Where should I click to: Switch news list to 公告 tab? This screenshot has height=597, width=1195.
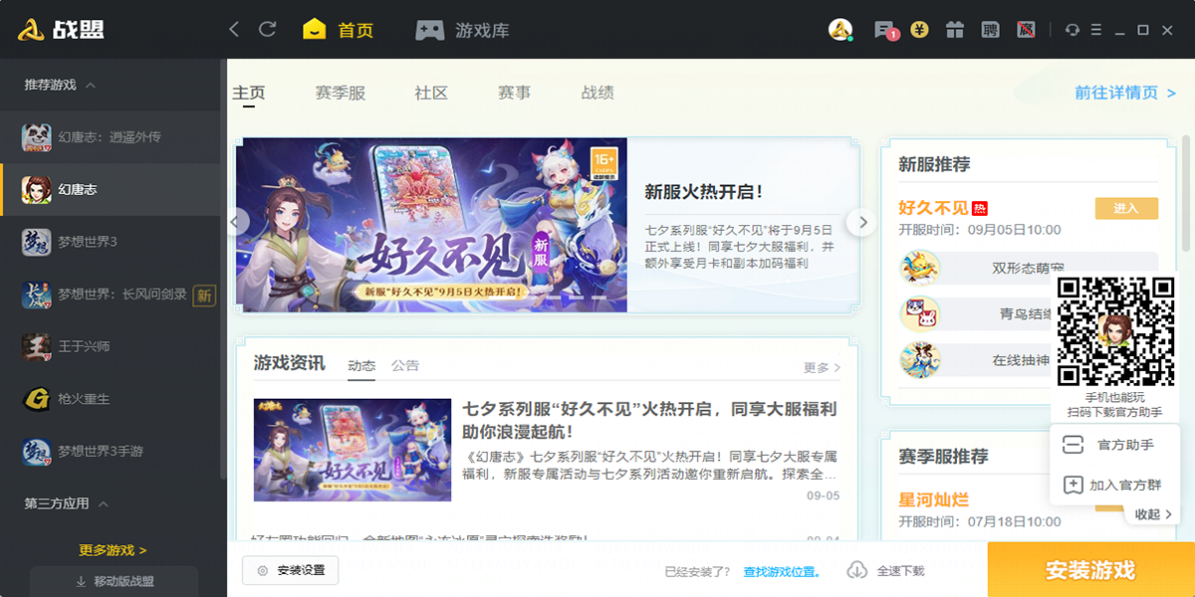point(405,365)
